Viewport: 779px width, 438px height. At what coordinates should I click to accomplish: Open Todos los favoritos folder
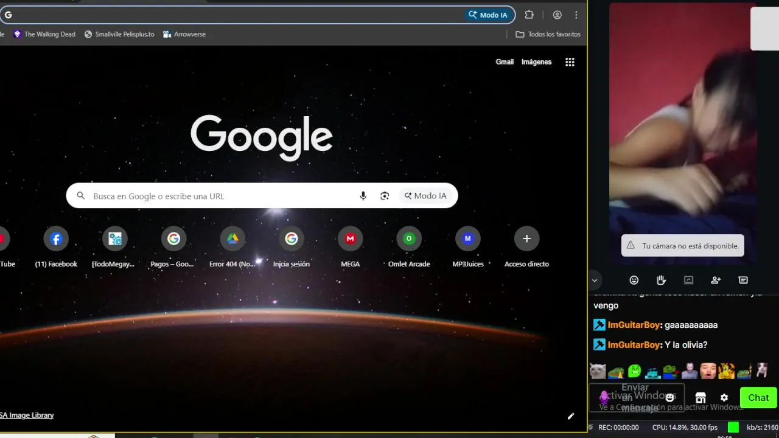[548, 34]
